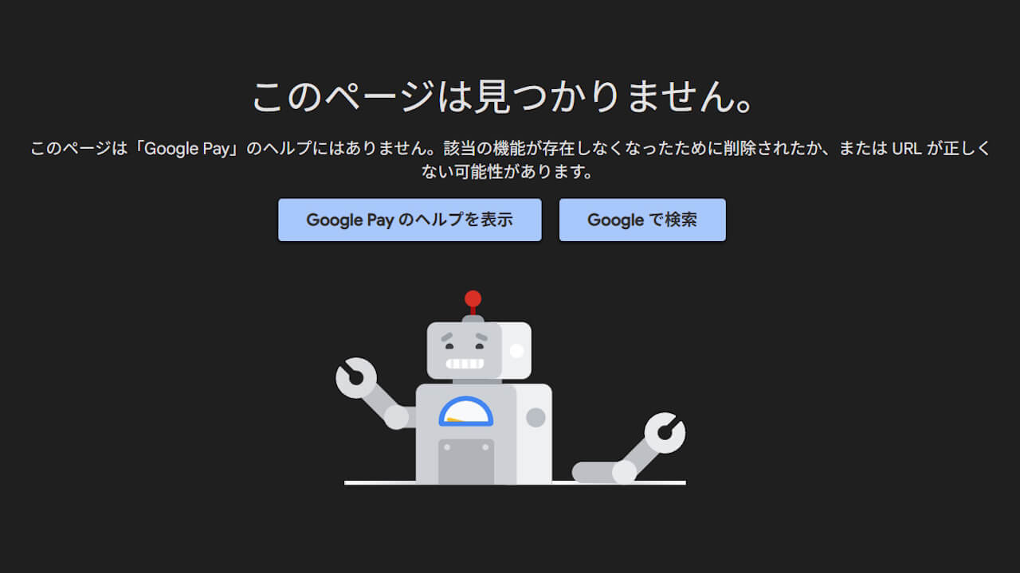Click the Google Pay のヘルプを表示 button
The height and width of the screenshot is (573, 1020).
pos(410,220)
